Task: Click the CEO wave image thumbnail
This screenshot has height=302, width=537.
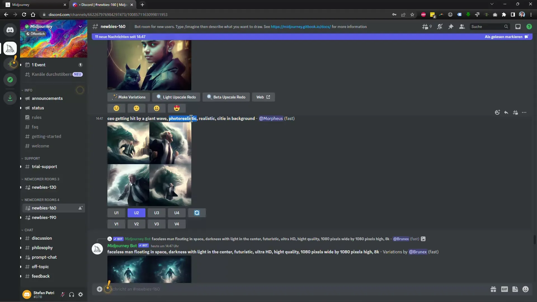Action: coord(149,163)
